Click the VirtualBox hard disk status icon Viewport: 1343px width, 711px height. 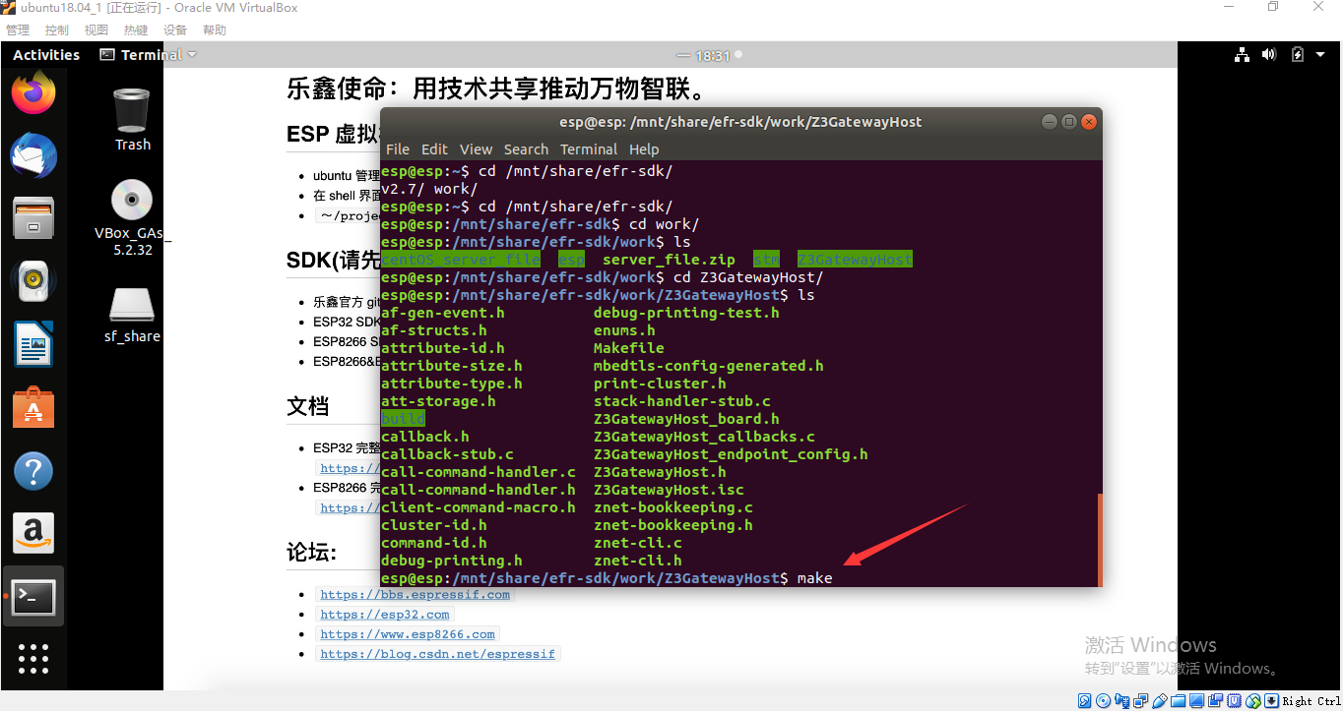[x=1085, y=701]
